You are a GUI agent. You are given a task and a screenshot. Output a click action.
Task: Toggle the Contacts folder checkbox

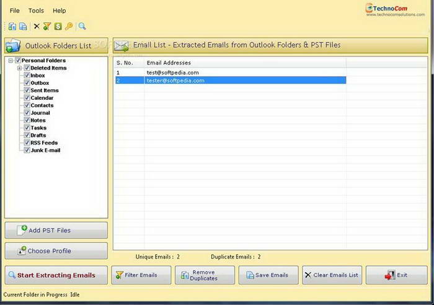27,105
